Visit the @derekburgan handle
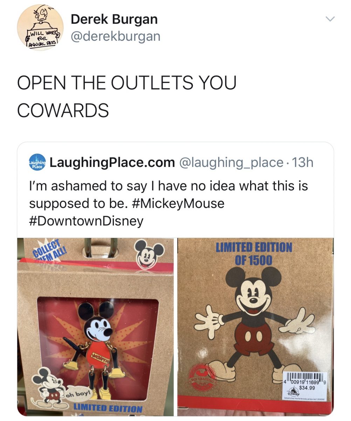The height and width of the screenshot is (421, 351). (x=116, y=36)
